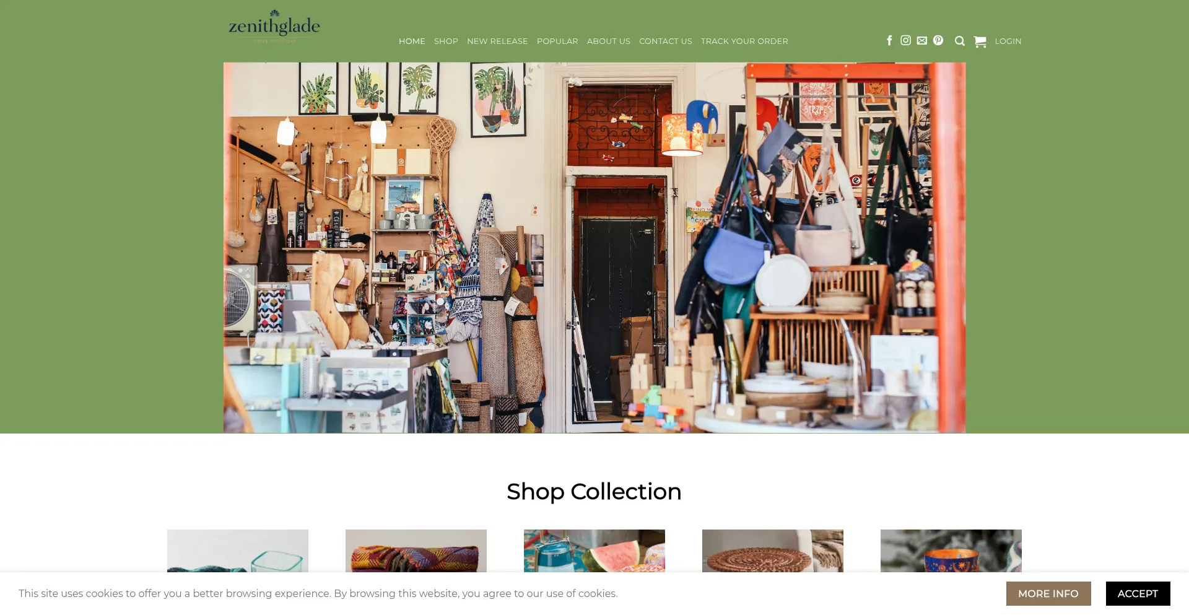1189x615 pixels.
Task: Go to the HOME menu item
Action: point(412,41)
